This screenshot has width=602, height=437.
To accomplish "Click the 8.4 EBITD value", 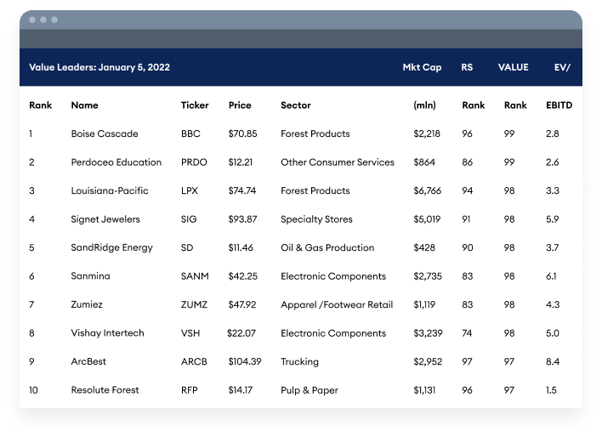I will (553, 361).
